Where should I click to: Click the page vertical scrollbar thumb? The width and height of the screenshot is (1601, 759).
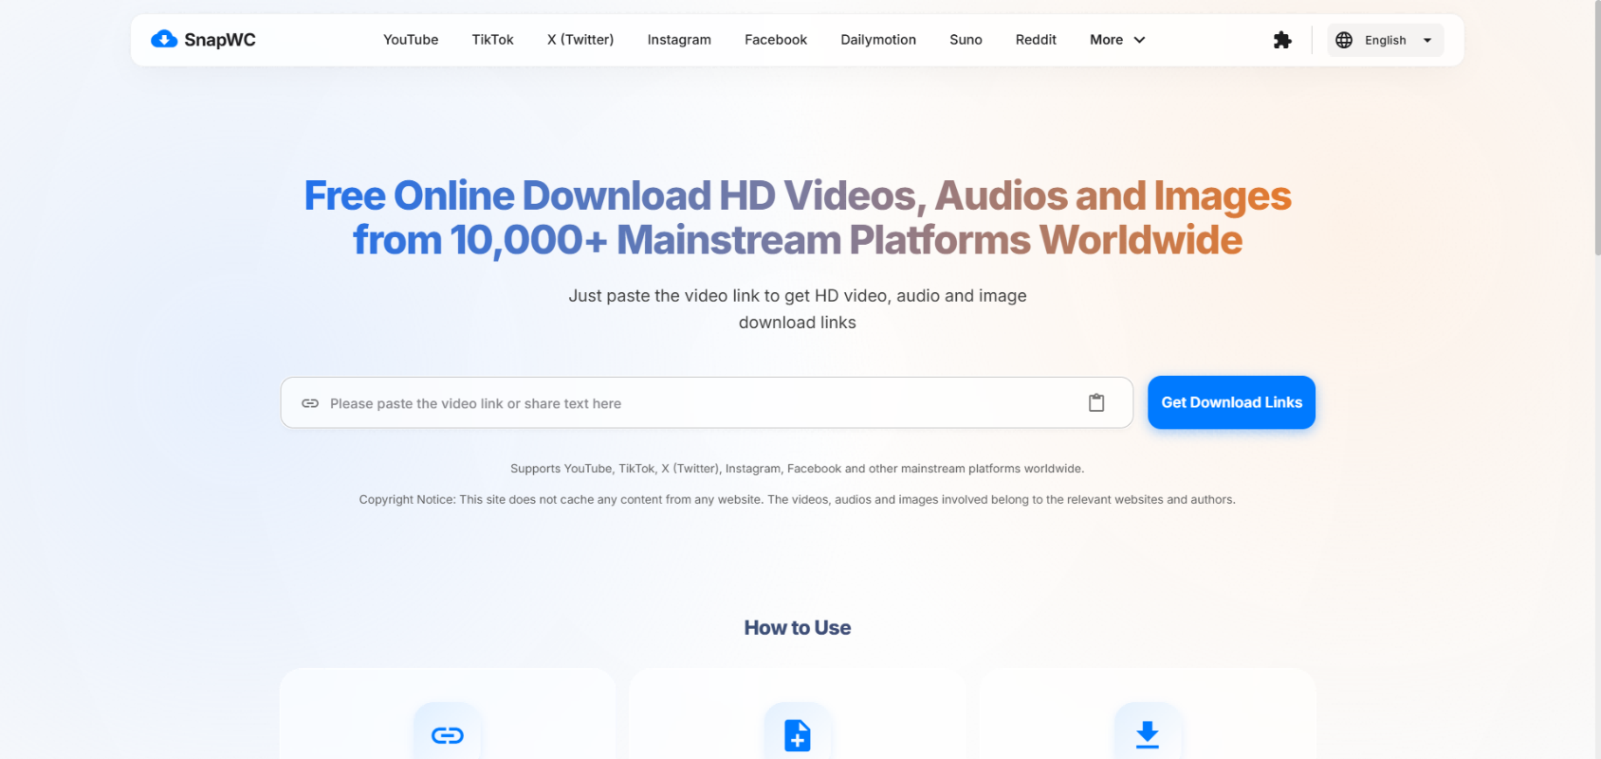click(x=1595, y=128)
